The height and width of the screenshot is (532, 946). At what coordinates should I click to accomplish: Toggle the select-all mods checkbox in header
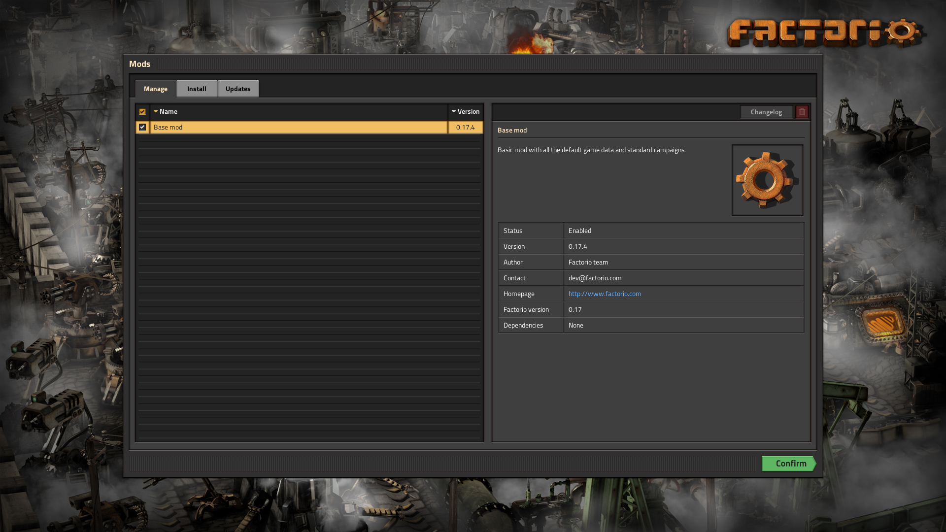coord(142,112)
